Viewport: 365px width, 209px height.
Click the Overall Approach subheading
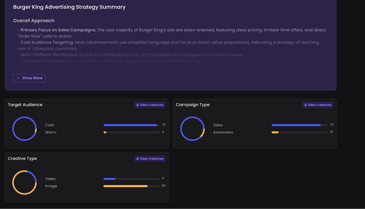pos(34,21)
